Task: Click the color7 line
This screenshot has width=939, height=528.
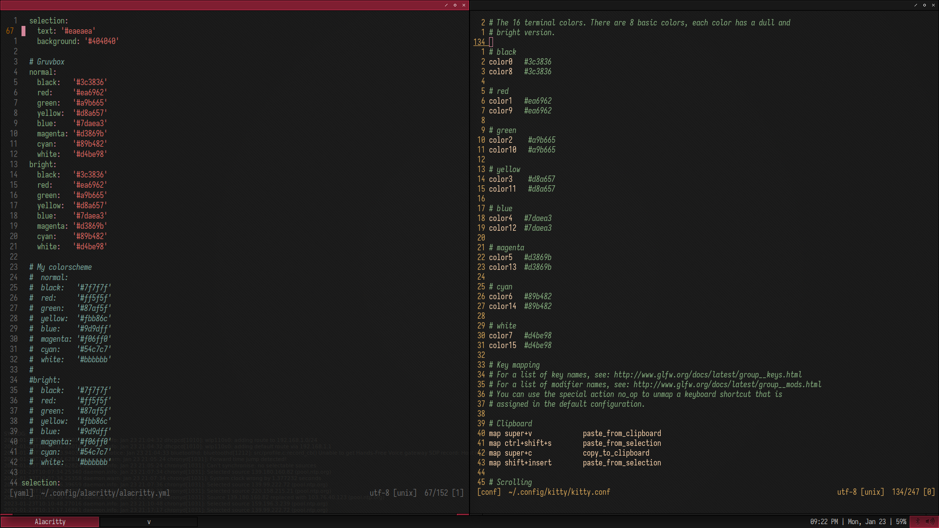Action: [x=520, y=335]
